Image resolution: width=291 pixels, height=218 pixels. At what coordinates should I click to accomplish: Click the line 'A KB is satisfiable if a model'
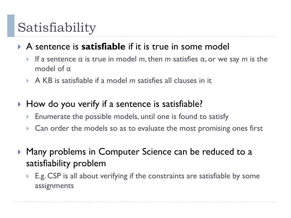tap(123, 81)
